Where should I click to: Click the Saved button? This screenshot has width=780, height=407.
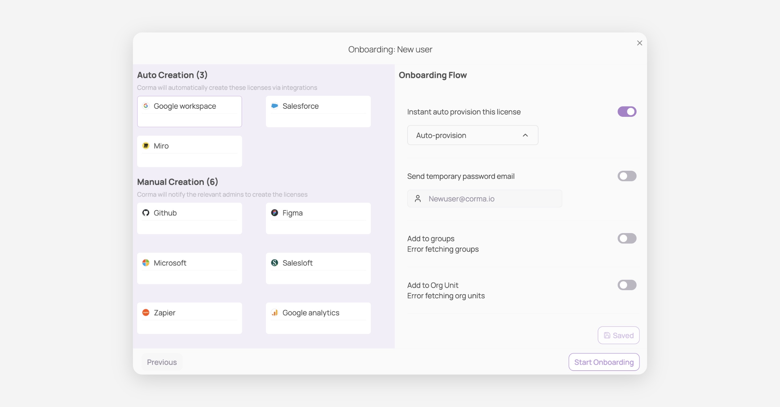[x=618, y=335]
